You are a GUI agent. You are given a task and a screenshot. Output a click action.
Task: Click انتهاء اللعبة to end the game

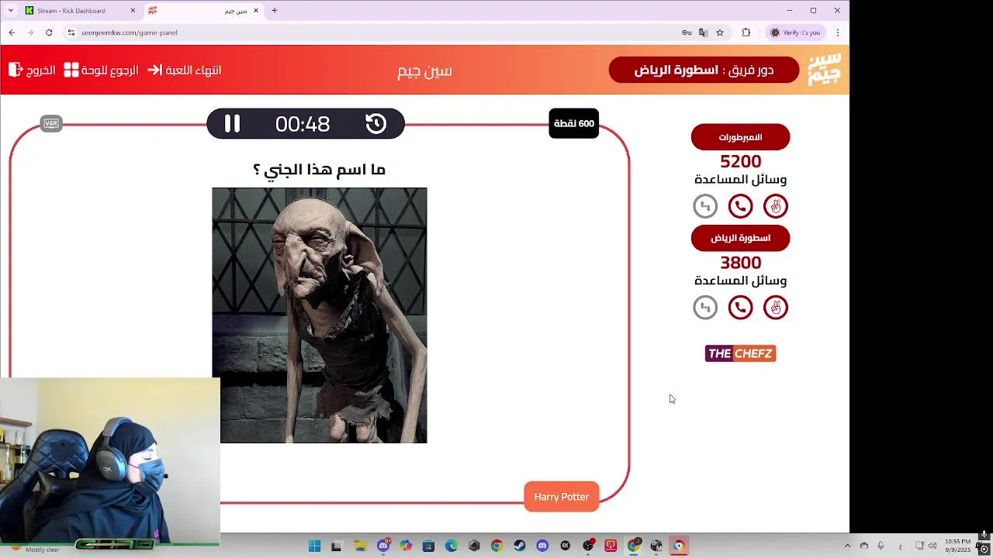click(x=185, y=70)
